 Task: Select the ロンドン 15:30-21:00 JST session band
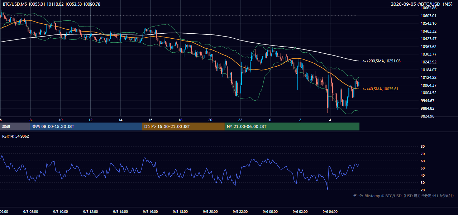[x=183, y=126]
